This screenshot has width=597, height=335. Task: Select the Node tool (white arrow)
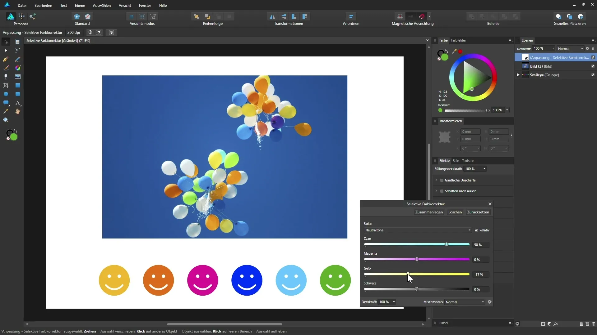[x=6, y=51]
